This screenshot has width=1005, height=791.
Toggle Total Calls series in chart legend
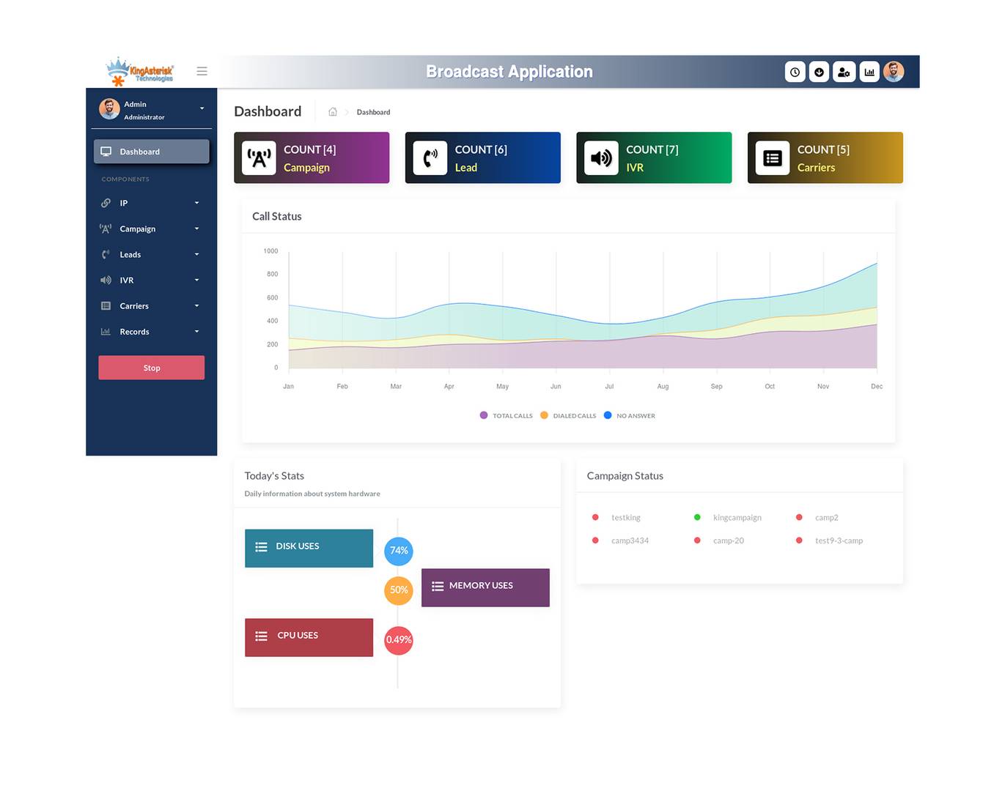pos(507,415)
